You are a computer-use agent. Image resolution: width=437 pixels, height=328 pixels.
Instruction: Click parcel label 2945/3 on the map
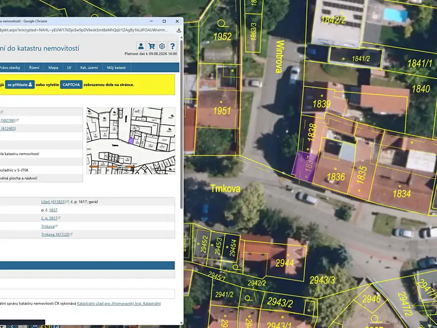(218, 246)
